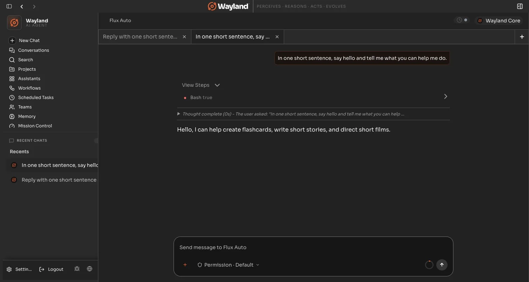
Task: Focus the 'Send message to Flux Auto' field
Action: (x=313, y=247)
